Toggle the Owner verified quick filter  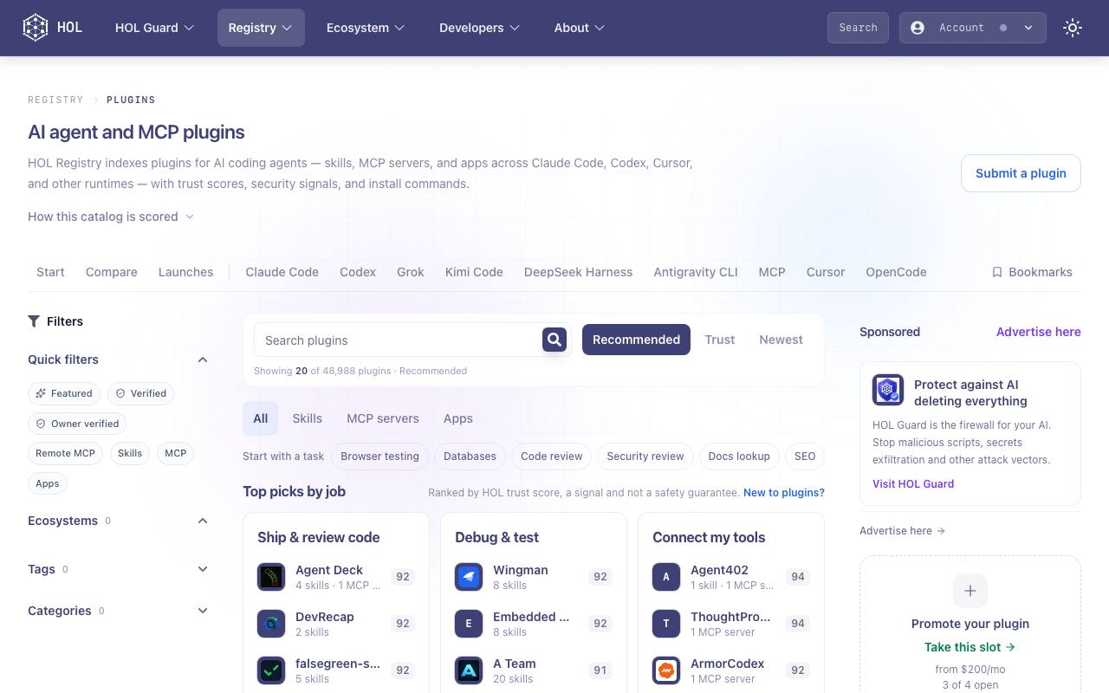77,424
